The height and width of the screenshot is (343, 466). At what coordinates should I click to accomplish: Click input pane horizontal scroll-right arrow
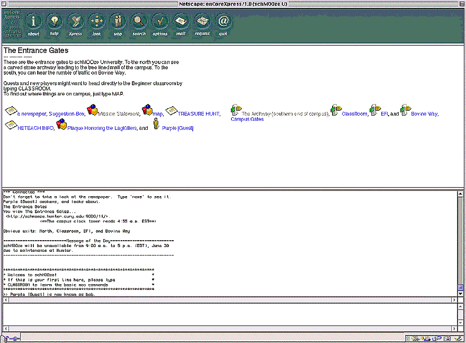pos(454,329)
